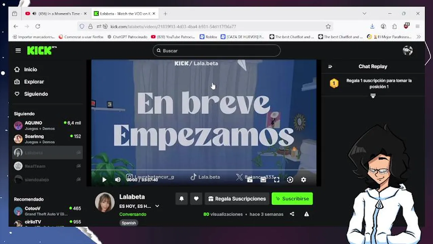
Task: Share the video via share icon
Action: point(292,214)
